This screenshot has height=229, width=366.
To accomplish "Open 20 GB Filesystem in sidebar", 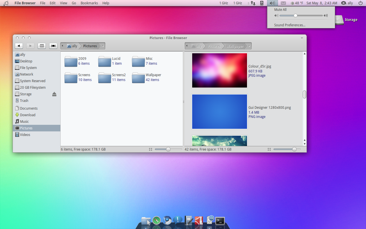I will 37,88.
